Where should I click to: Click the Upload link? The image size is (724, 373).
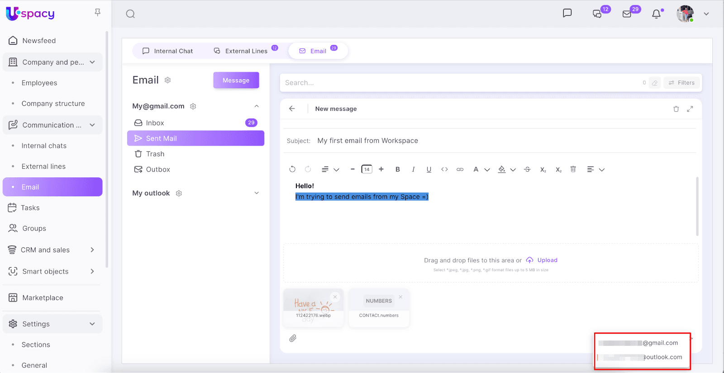pyautogui.click(x=547, y=260)
